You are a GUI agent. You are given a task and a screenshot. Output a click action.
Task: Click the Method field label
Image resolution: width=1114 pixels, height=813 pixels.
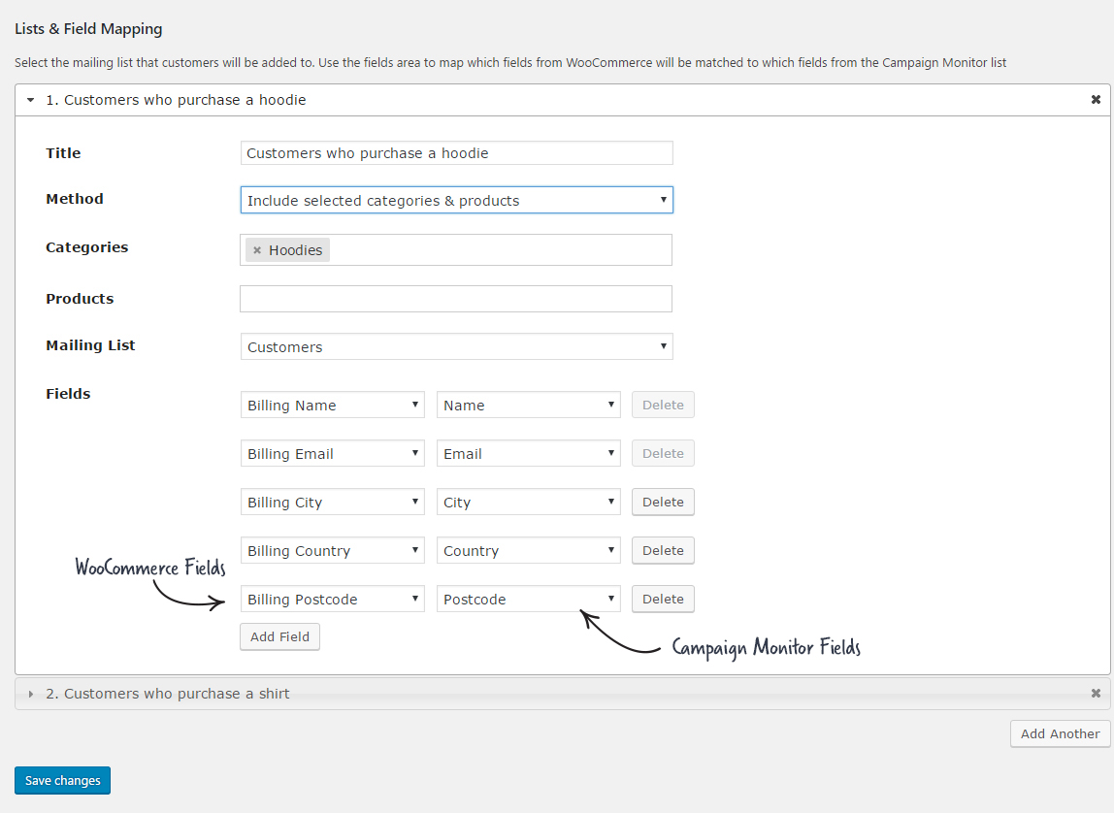tap(75, 199)
